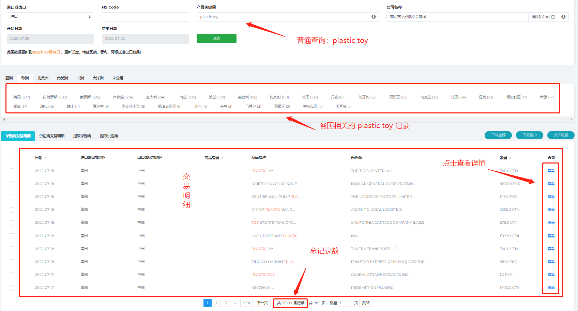
Task: Open the 开始日期 date picker
Action: 50,38
